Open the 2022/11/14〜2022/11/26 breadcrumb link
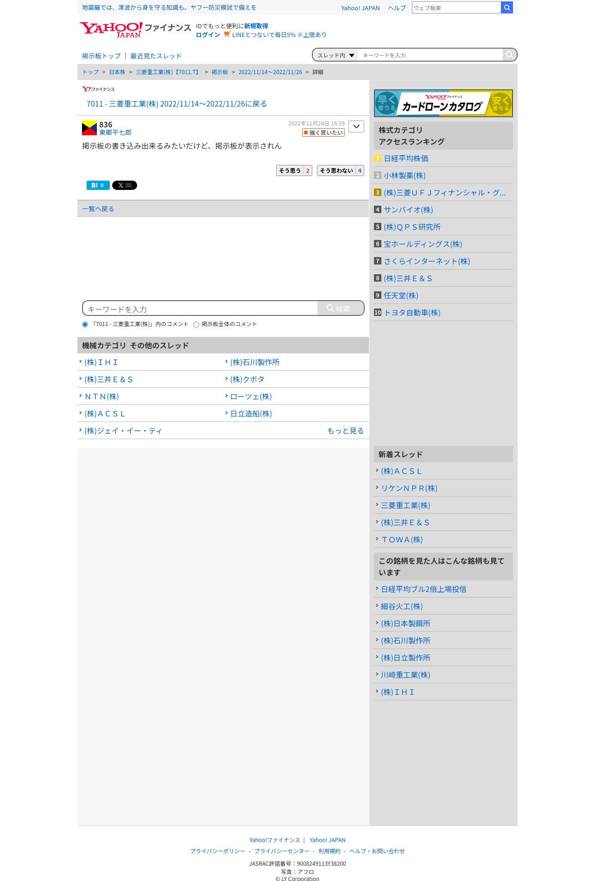 [270, 72]
